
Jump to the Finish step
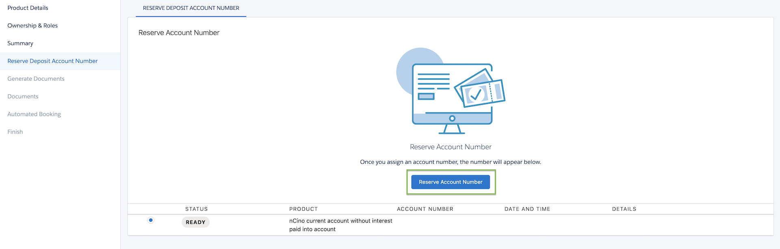pyautogui.click(x=15, y=132)
